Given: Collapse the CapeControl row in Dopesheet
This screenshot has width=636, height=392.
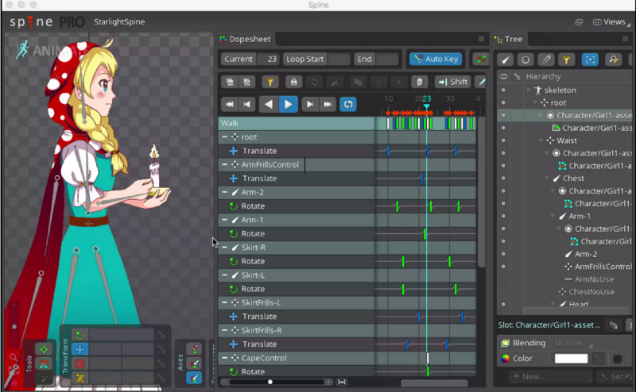Looking at the screenshot, I should click(225, 358).
